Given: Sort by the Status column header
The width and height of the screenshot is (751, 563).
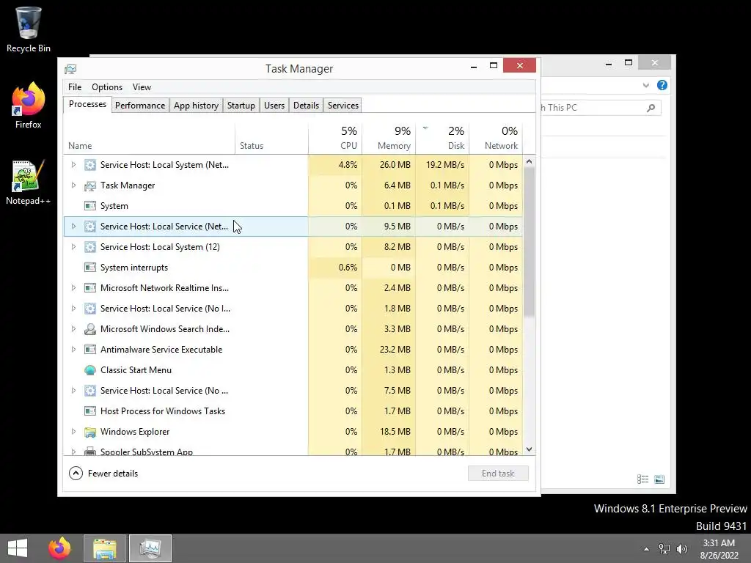Looking at the screenshot, I should click(271, 138).
